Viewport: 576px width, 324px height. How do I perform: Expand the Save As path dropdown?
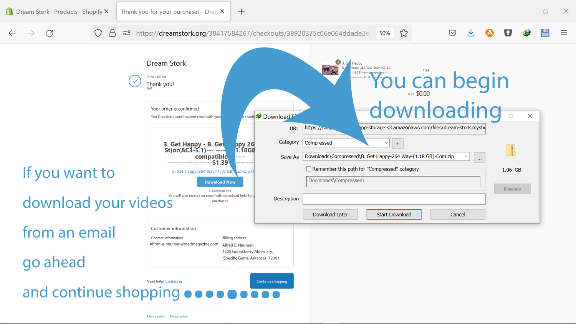click(466, 157)
